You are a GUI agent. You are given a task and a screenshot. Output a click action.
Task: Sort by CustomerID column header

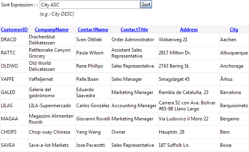click(14, 30)
